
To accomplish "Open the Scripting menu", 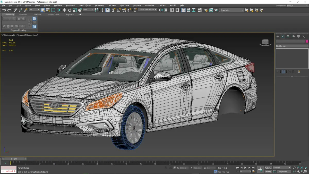I will (137, 5).
